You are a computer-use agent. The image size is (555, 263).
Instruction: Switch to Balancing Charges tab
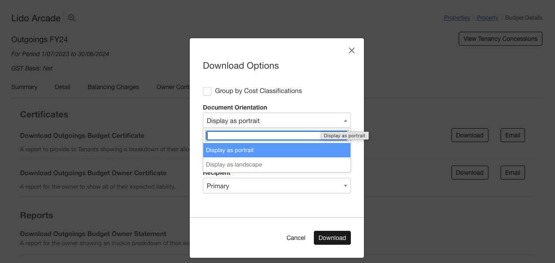(113, 87)
